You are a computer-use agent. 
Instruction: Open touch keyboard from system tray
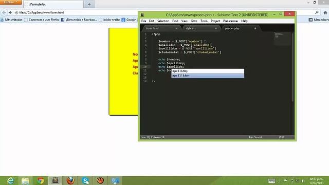point(271,180)
